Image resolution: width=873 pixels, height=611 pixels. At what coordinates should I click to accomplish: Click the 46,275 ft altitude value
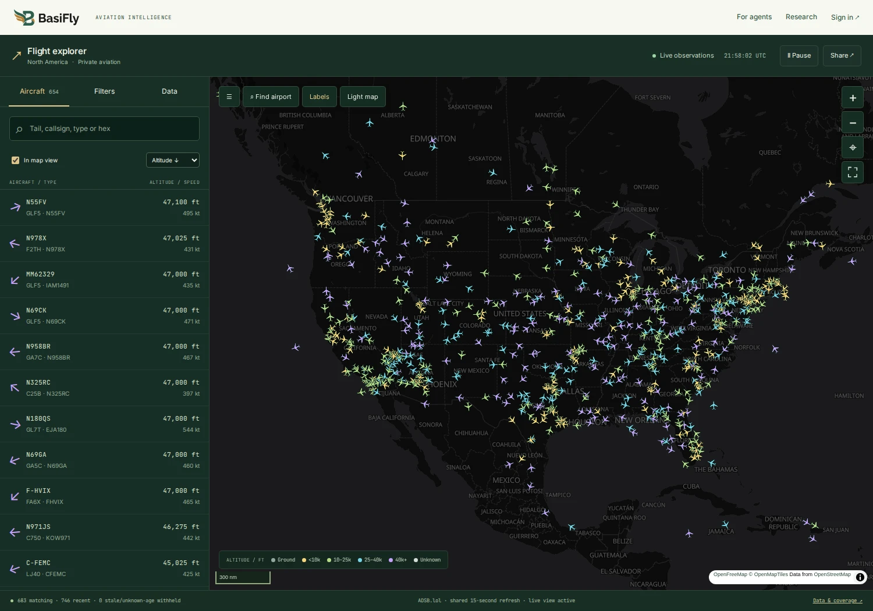point(181,527)
